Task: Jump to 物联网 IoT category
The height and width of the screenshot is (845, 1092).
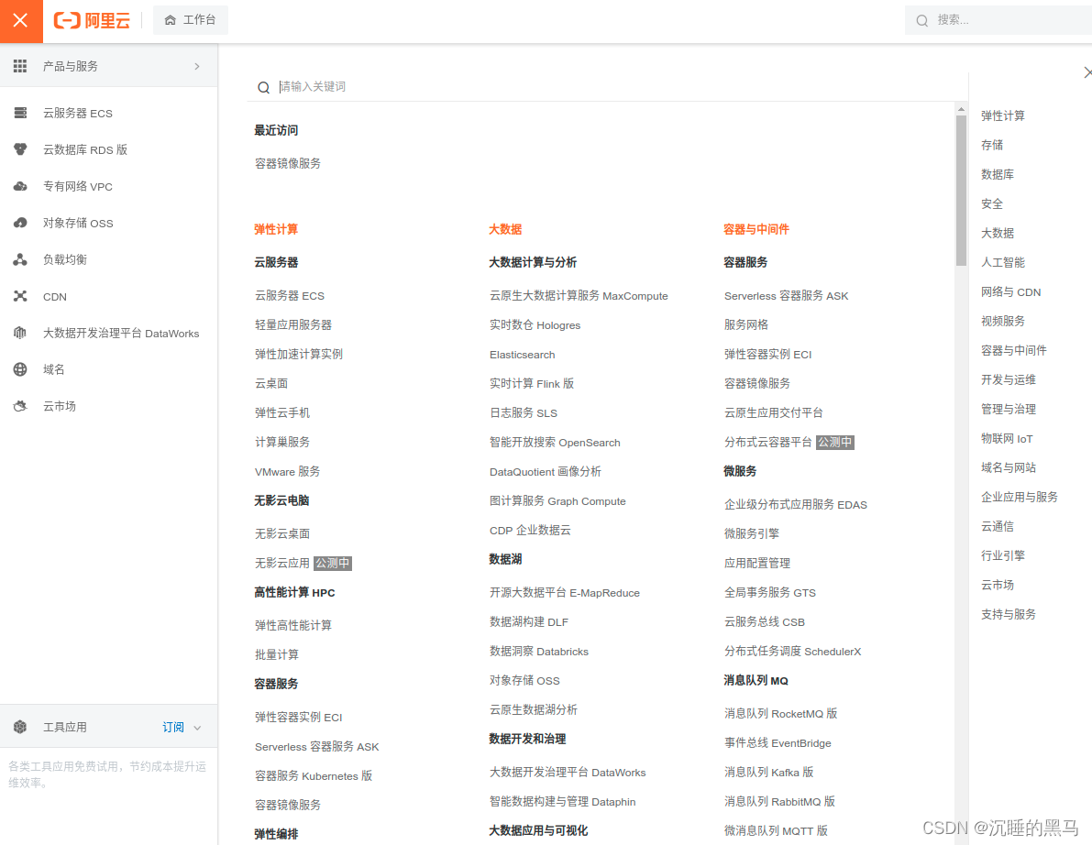Action: pyautogui.click(x=1007, y=438)
